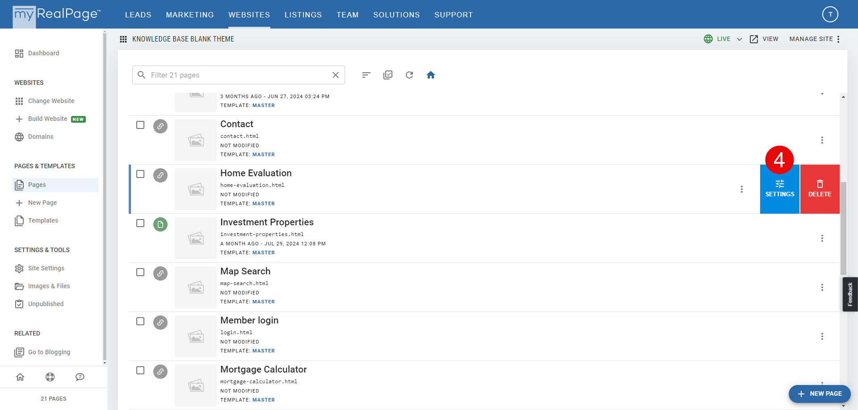The image size is (858, 410).
Task: Click MASTER template link on Contact row
Action: (x=264, y=154)
